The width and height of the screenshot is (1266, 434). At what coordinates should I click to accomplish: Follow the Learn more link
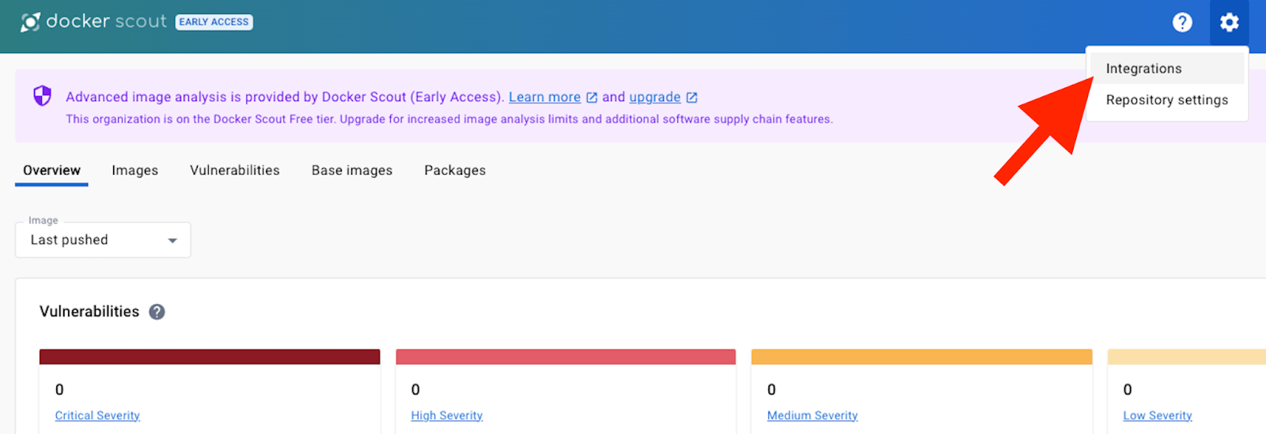coord(544,97)
